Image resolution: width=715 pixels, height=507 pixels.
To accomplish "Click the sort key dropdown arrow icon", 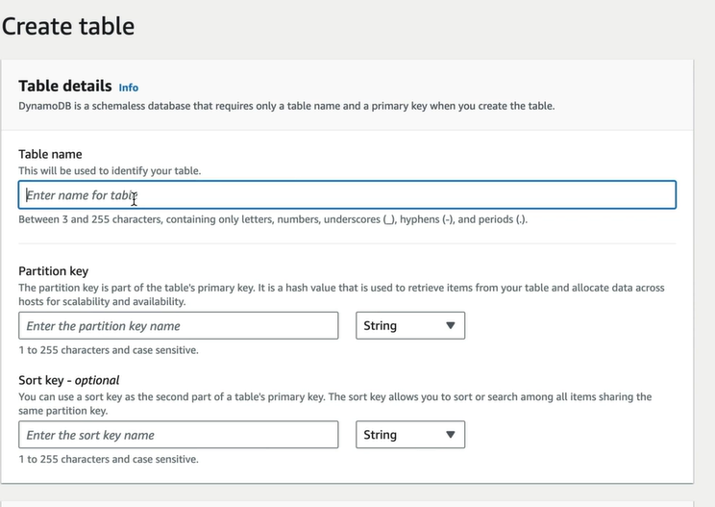I will 451,435.
